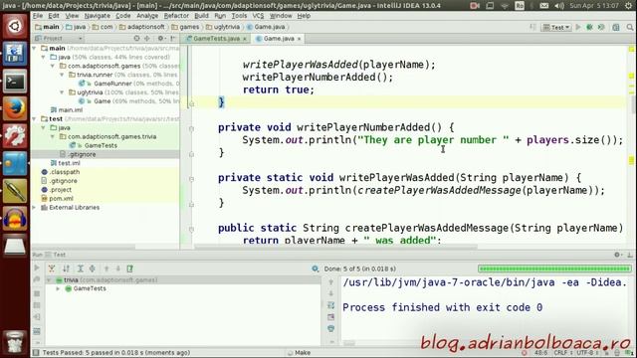This screenshot has height=358, width=637.
Task: Open Firefox from Ubuntu launcher
Action: [15, 108]
